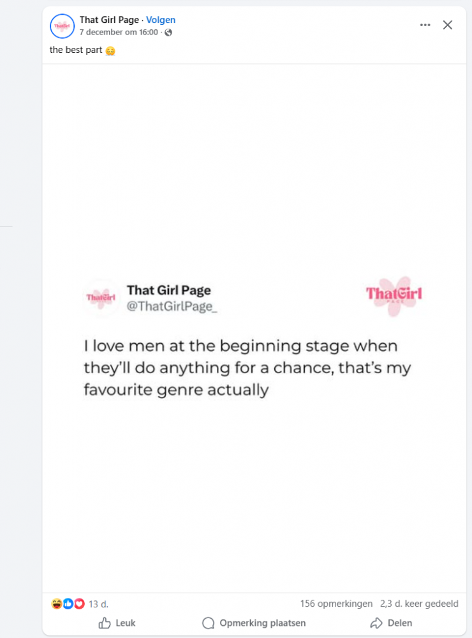Show the 156 opmerkingen comments

pos(336,604)
